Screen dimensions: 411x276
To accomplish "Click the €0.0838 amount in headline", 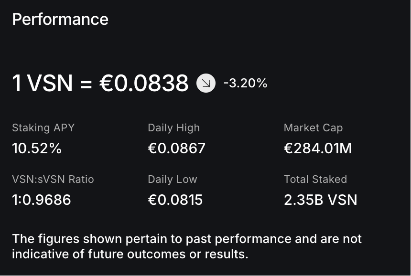I will coord(144,84).
